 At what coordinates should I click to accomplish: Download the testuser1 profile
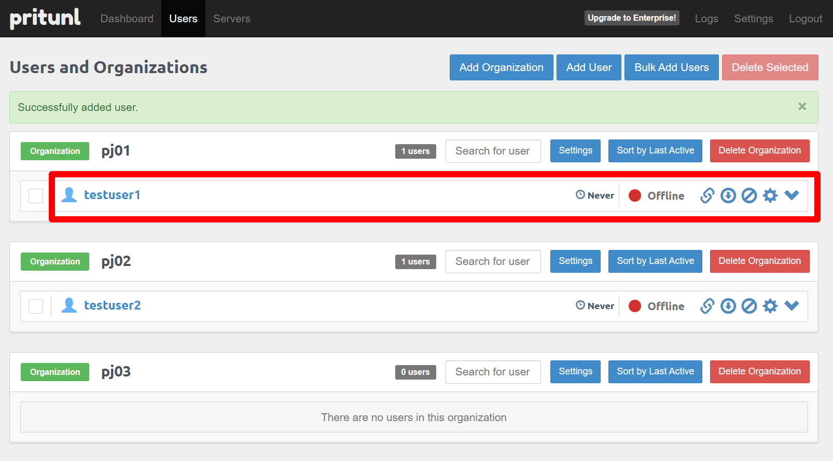click(728, 195)
